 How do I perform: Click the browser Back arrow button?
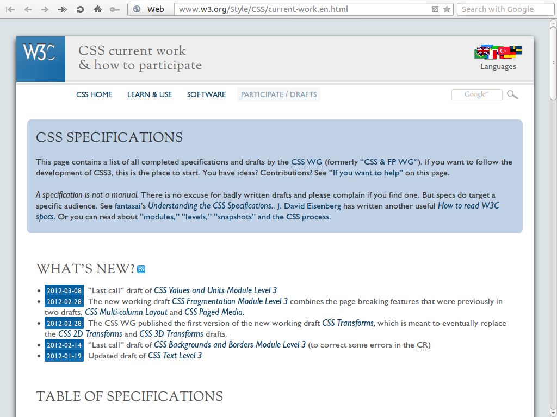point(27,9)
